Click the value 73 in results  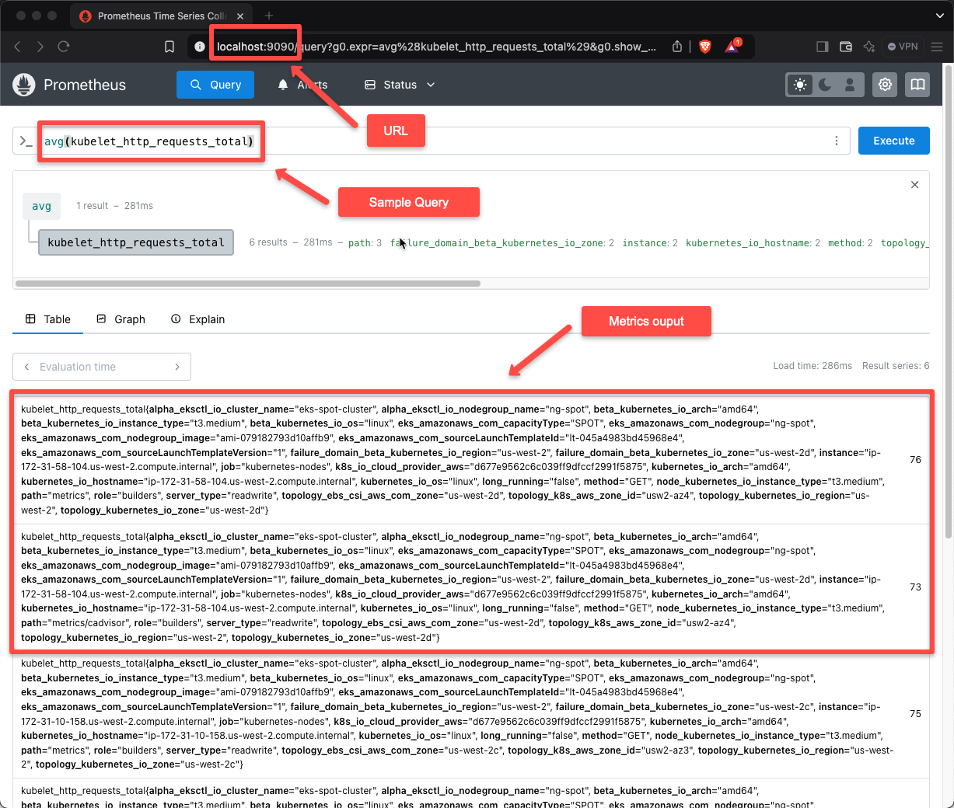(x=916, y=587)
